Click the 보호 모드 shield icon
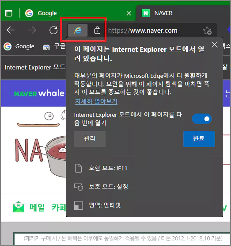 [79, 187]
